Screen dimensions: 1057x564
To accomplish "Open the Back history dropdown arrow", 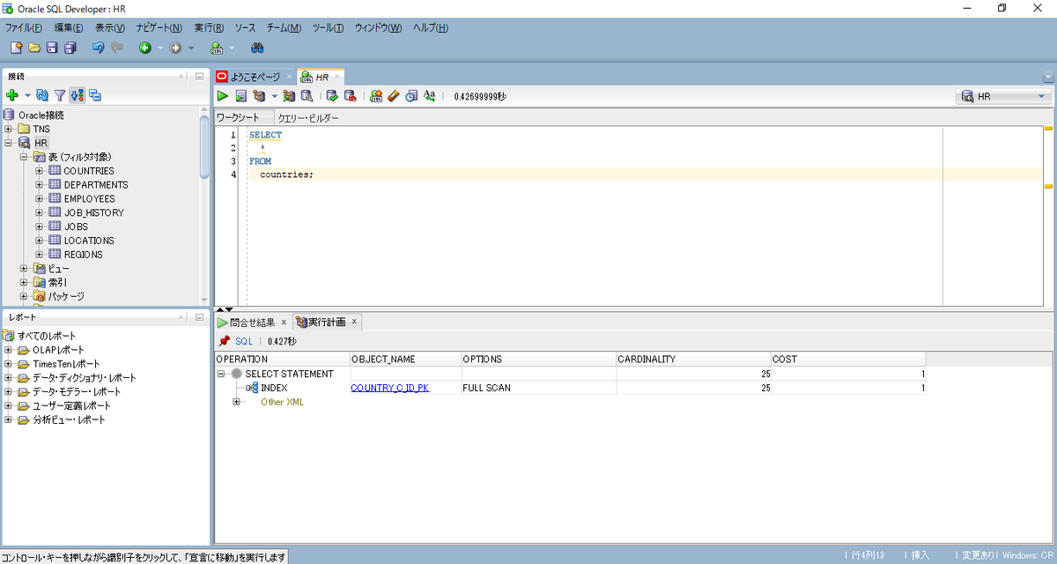I will coord(159,48).
